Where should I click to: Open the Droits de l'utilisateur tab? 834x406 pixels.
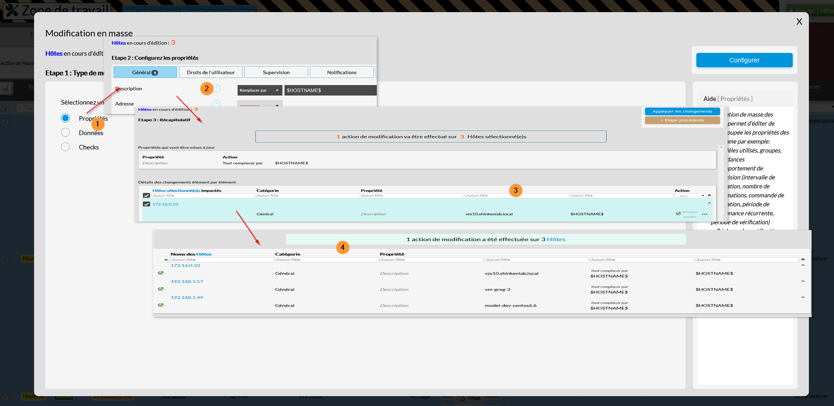(x=211, y=72)
